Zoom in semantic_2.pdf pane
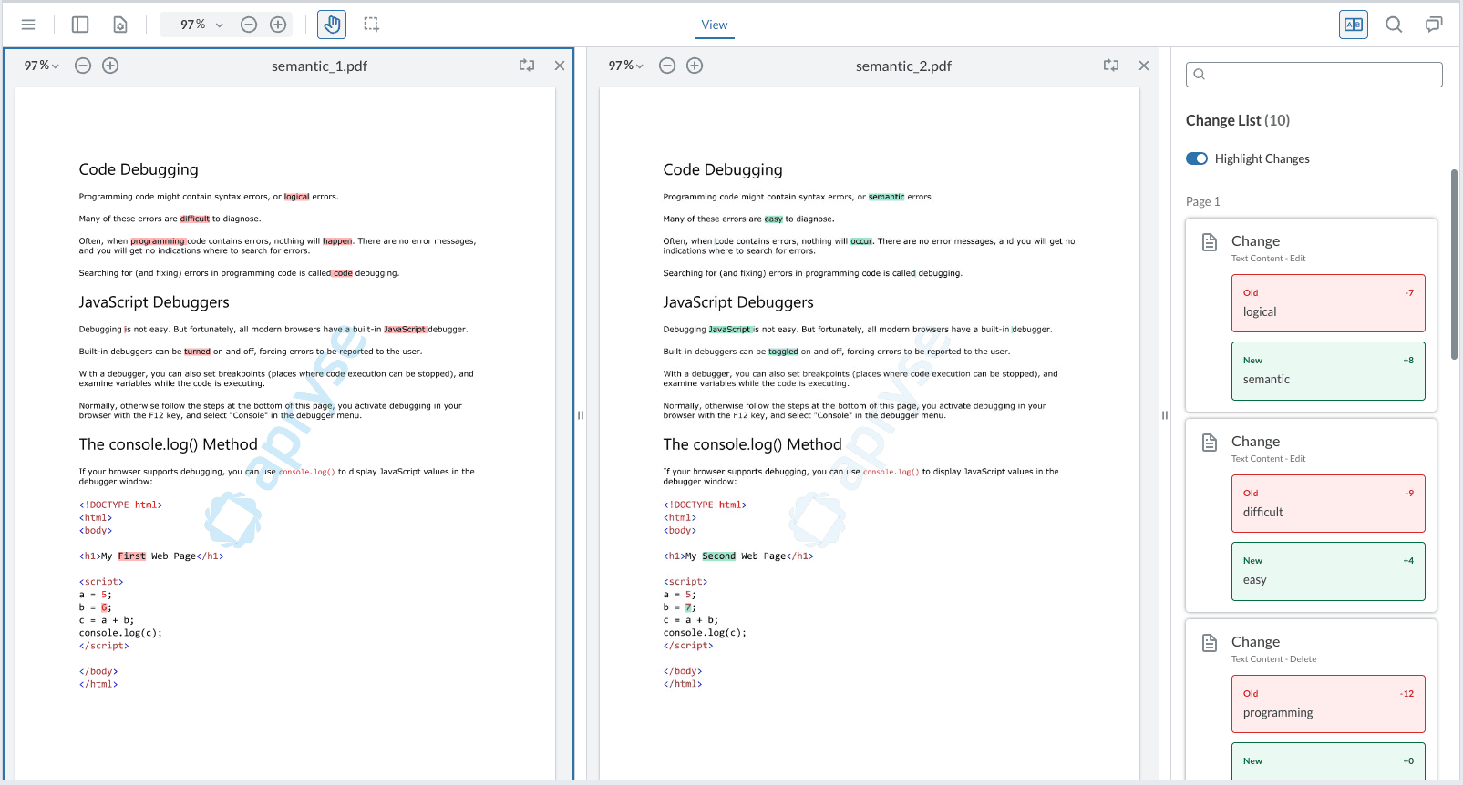 [695, 66]
